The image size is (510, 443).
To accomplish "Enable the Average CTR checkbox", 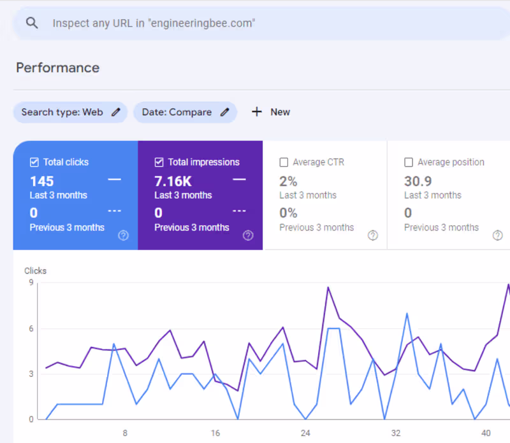I will click(x=284, y=162).
